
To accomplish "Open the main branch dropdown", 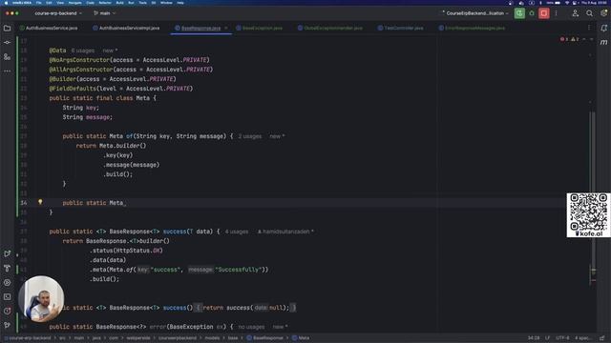I will click(104, 13).
